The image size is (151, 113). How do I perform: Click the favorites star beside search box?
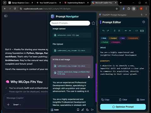pyautogui.click(x=93, y=23)
